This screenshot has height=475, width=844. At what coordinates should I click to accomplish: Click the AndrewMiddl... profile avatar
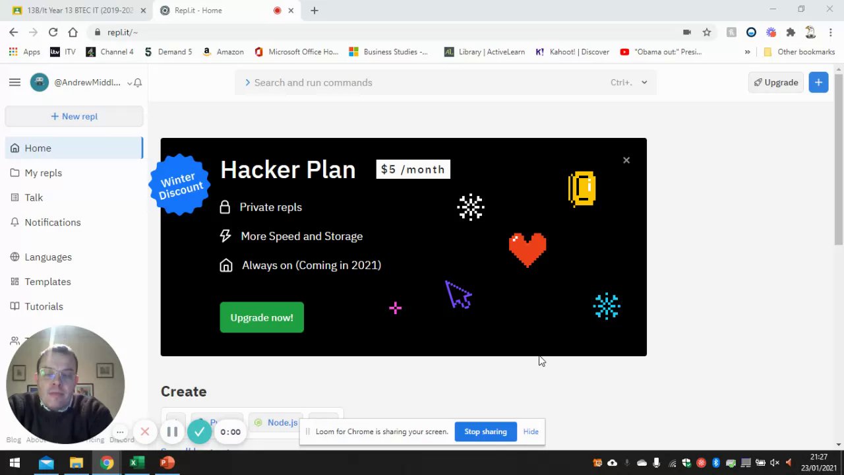40,82
